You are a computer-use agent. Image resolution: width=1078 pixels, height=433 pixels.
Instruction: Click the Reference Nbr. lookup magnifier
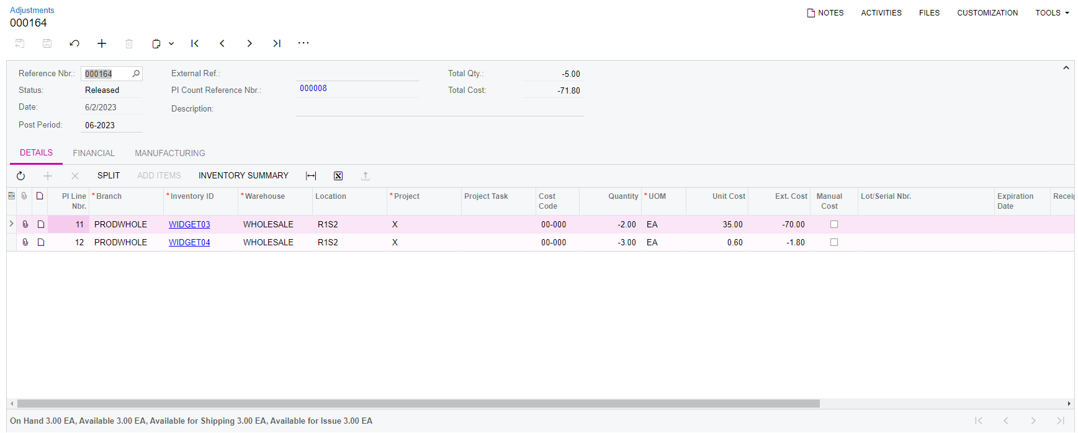(x=136, y=74)
